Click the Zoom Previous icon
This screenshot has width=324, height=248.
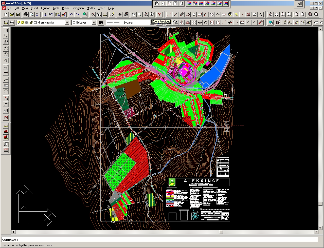[x=152, y=15]
